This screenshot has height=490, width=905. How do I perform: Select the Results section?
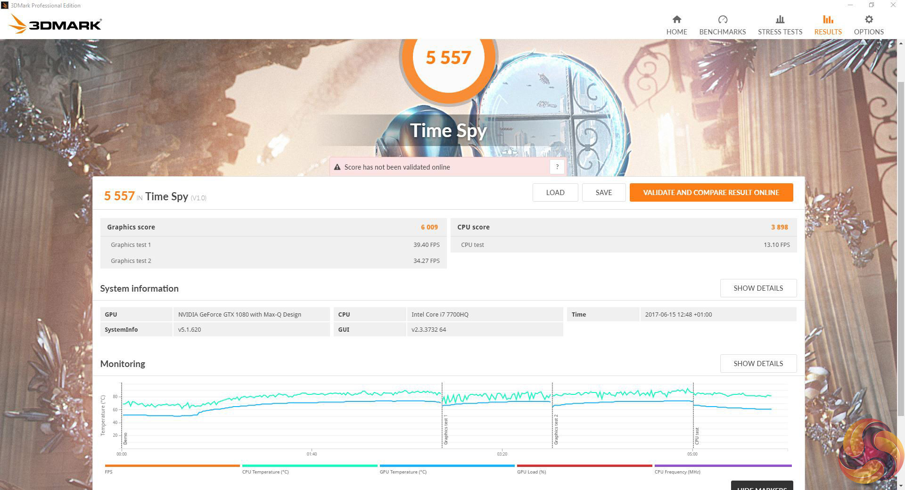[828, 25]
